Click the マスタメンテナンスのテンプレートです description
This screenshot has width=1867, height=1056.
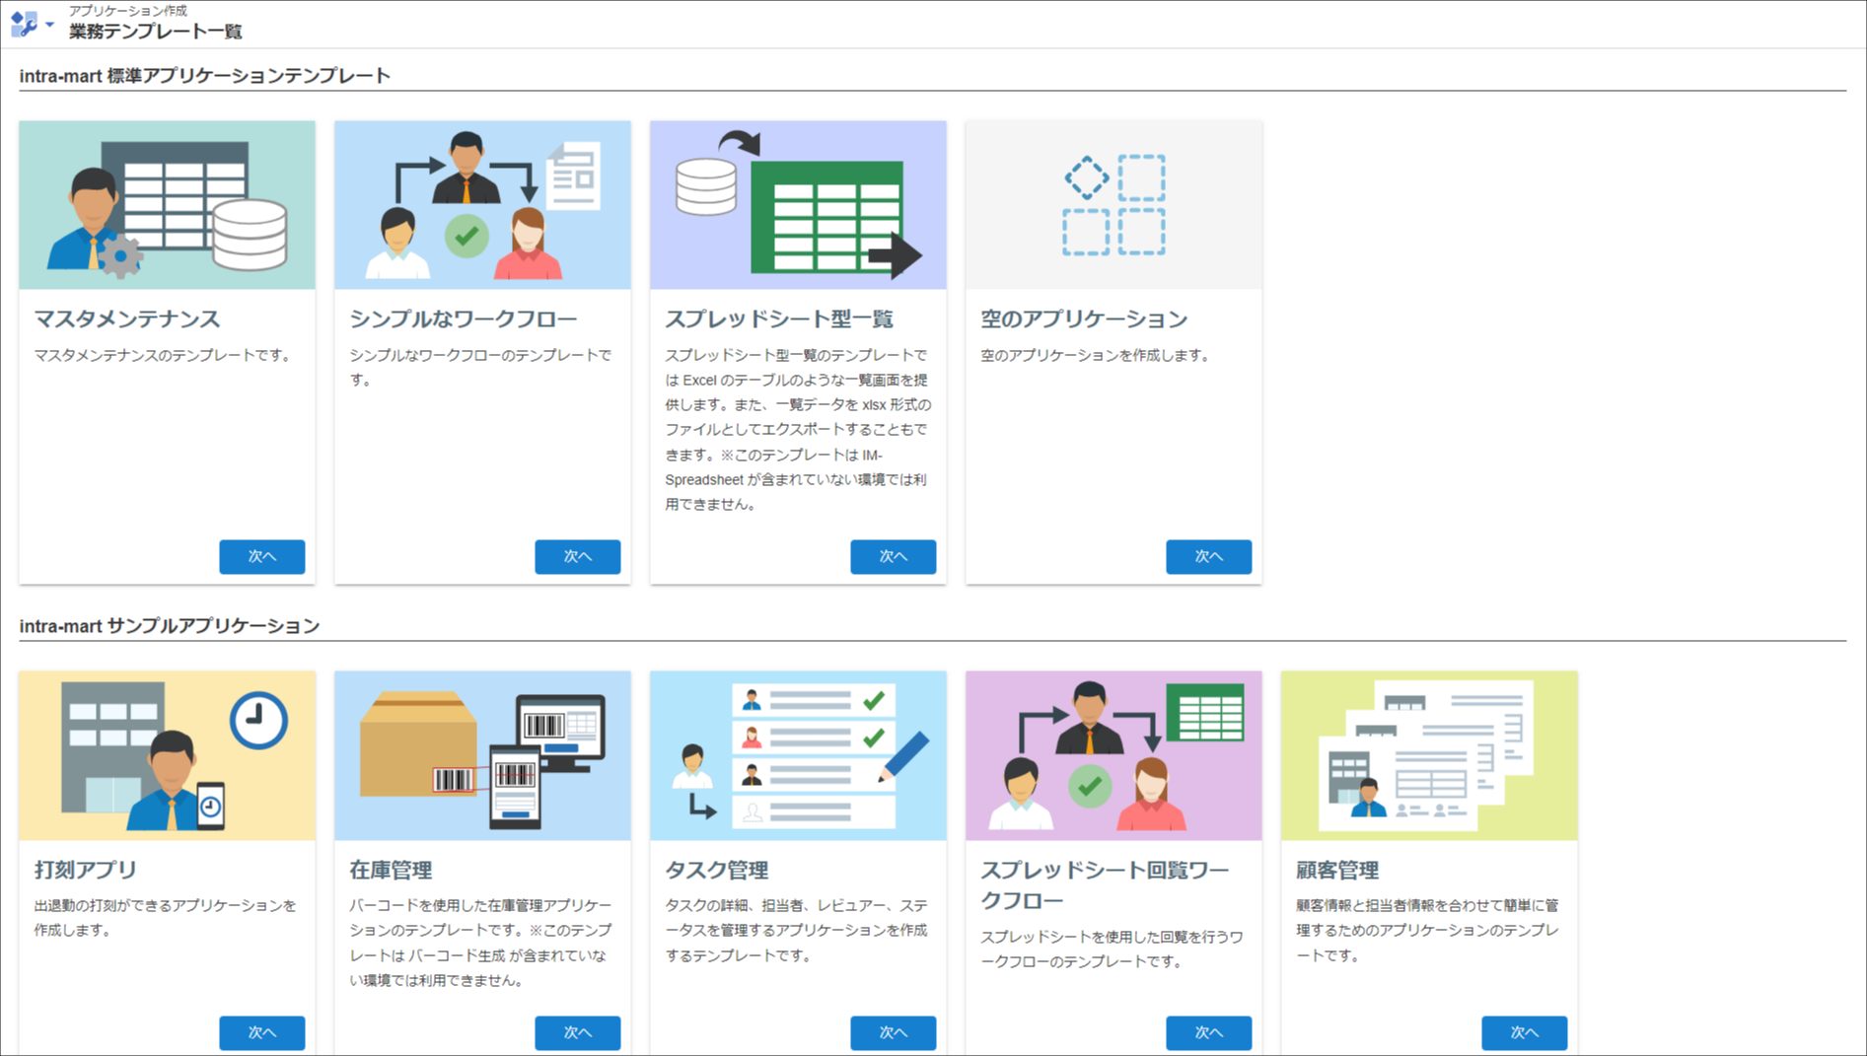[x=166, y=355]
